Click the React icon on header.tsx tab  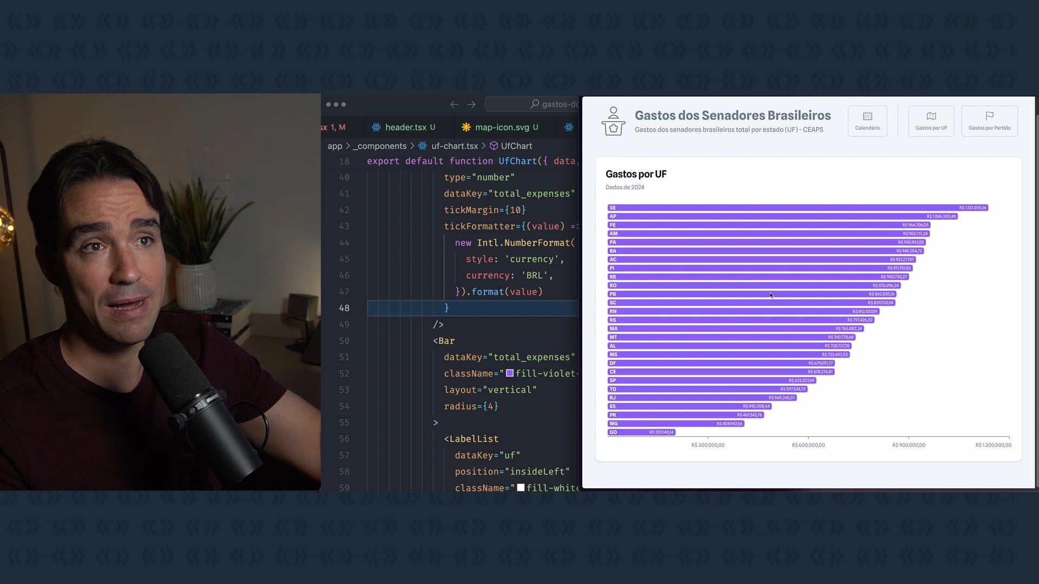click(376, 127)
